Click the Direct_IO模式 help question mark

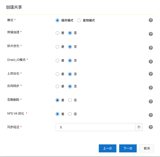click(x=151, y=61)
